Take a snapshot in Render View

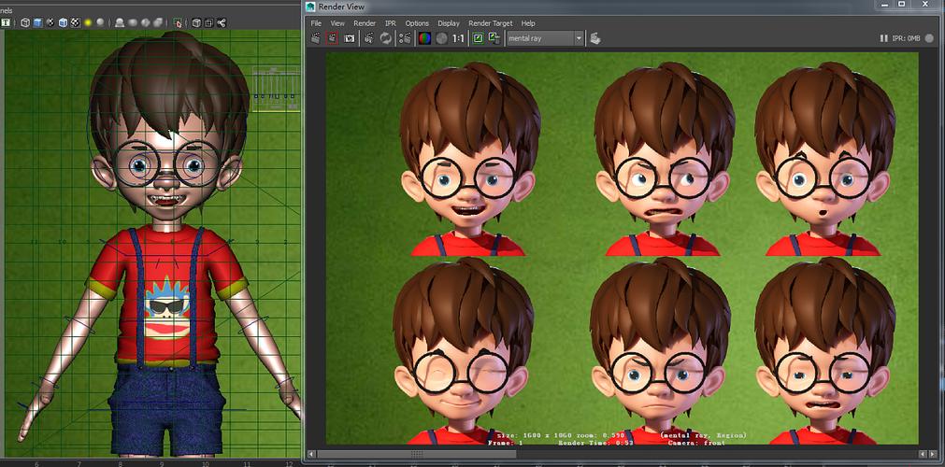(349, 38)
